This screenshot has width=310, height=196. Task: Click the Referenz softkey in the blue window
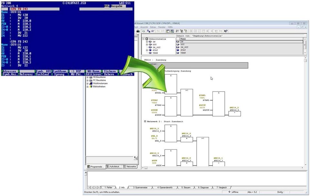26,74
